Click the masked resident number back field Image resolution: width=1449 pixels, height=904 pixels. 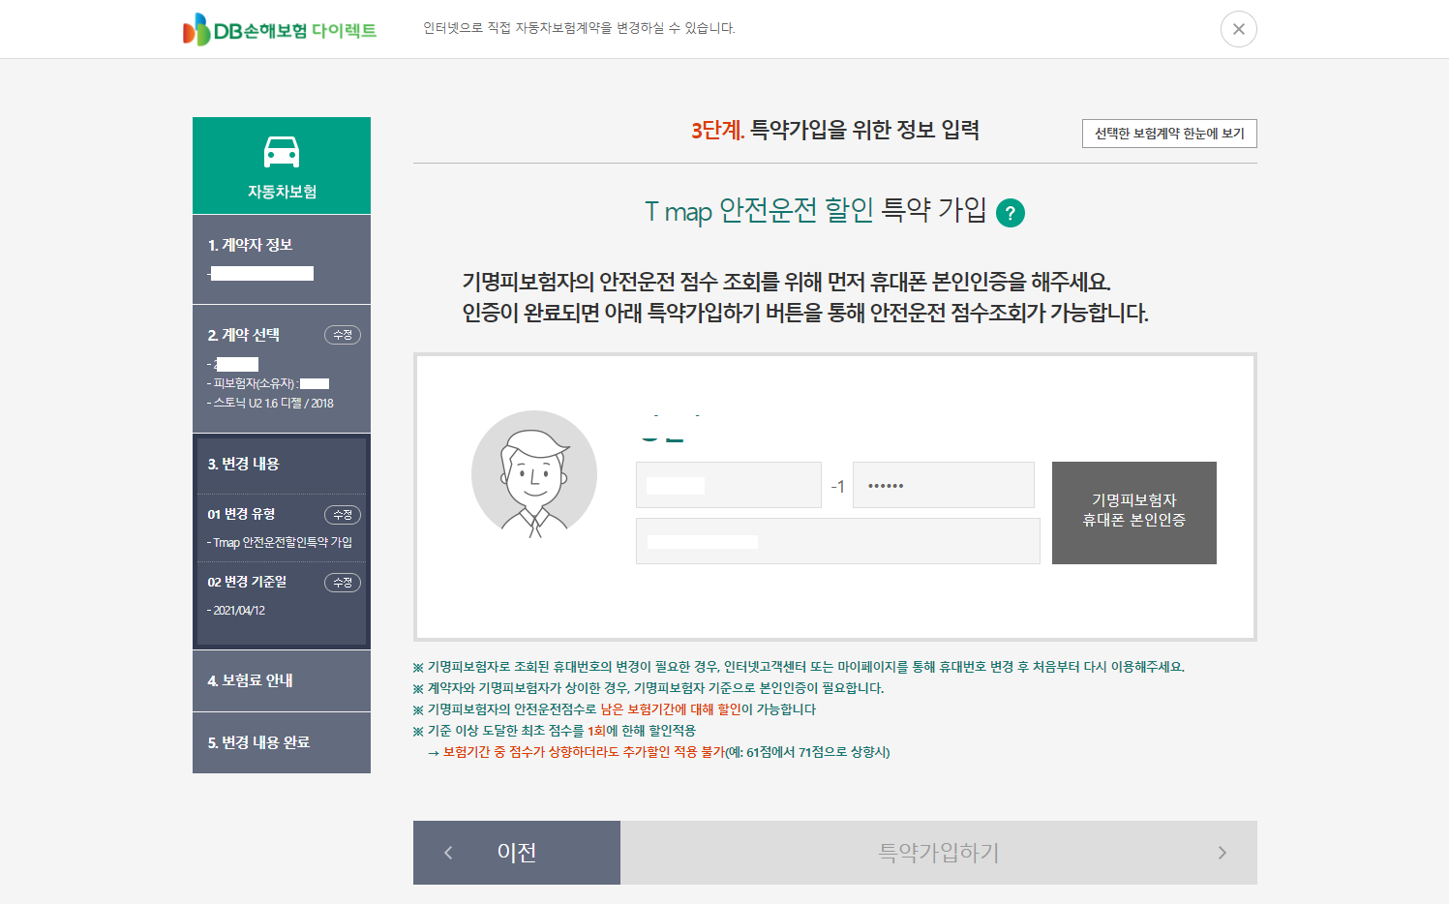click(944, 485)
